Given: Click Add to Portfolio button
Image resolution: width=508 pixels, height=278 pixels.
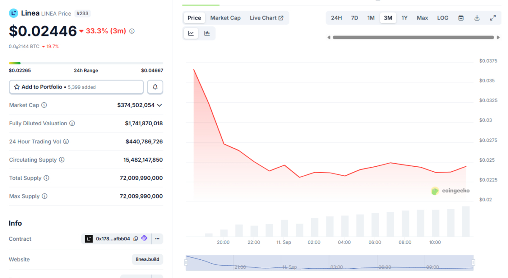Looking at the screenshot, I should (x=76, y=87).
